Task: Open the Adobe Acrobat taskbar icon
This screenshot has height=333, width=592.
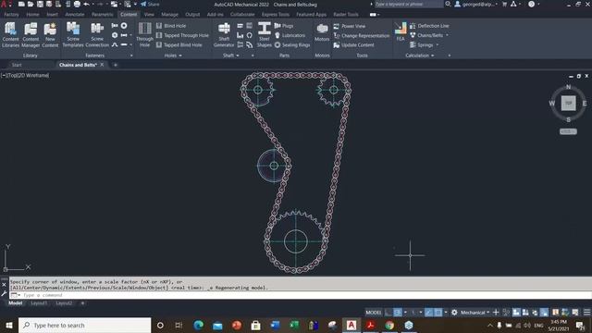Action: [x=370, y=325]
